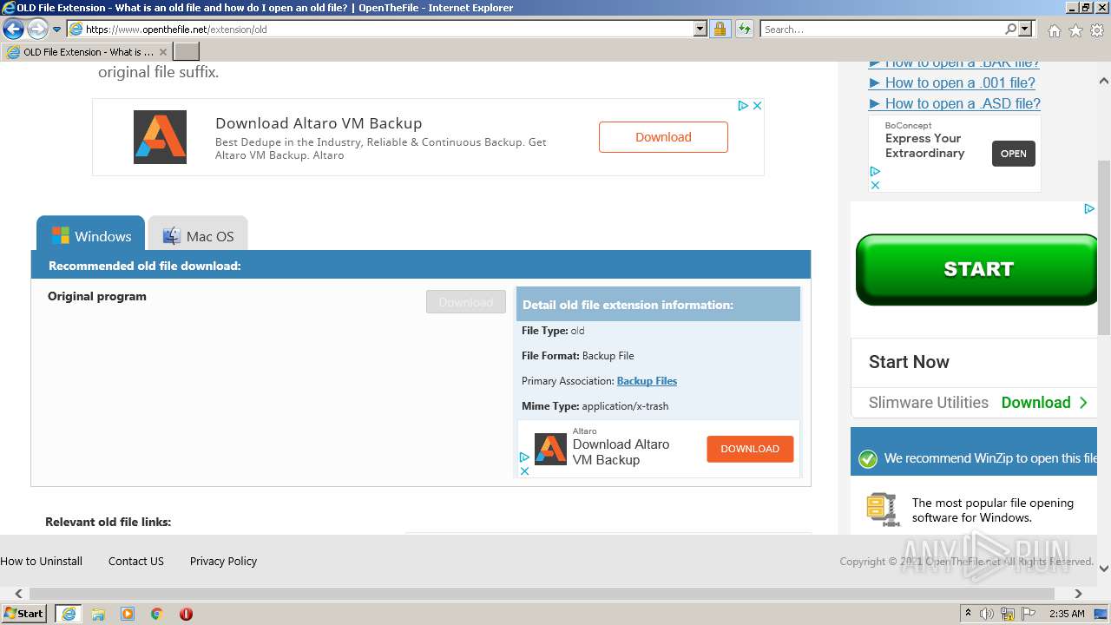Click the magnifier search icon

pos(1010,30)
